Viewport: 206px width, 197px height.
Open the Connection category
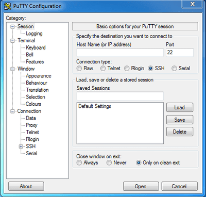29,111
